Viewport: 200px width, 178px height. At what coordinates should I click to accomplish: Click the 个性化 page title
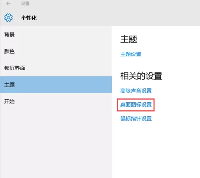point(29,18)
